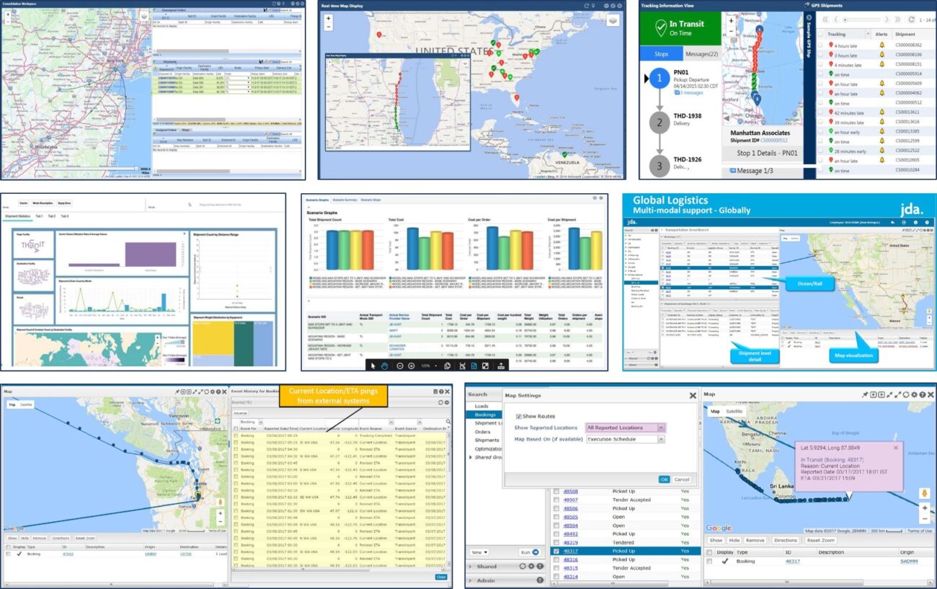The image size is (937, 589).
Task: Check the box next to booking 48508
Action: coord(556,492)
